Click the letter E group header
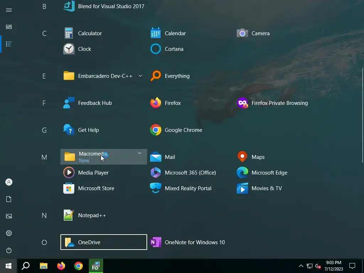Viewport: 364px width, 273px height. point(44,76)
